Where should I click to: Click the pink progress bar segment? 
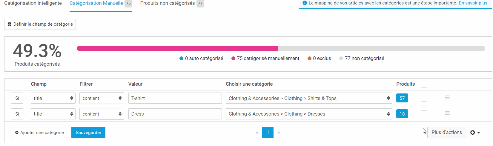pyautogui.click(x=177, y=48)
